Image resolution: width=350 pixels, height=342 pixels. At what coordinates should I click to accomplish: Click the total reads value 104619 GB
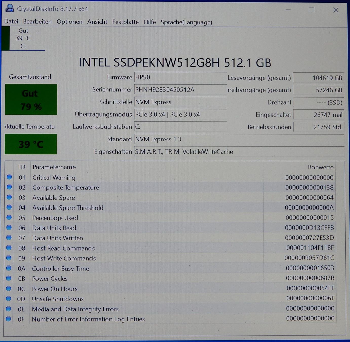pos(319,78)
